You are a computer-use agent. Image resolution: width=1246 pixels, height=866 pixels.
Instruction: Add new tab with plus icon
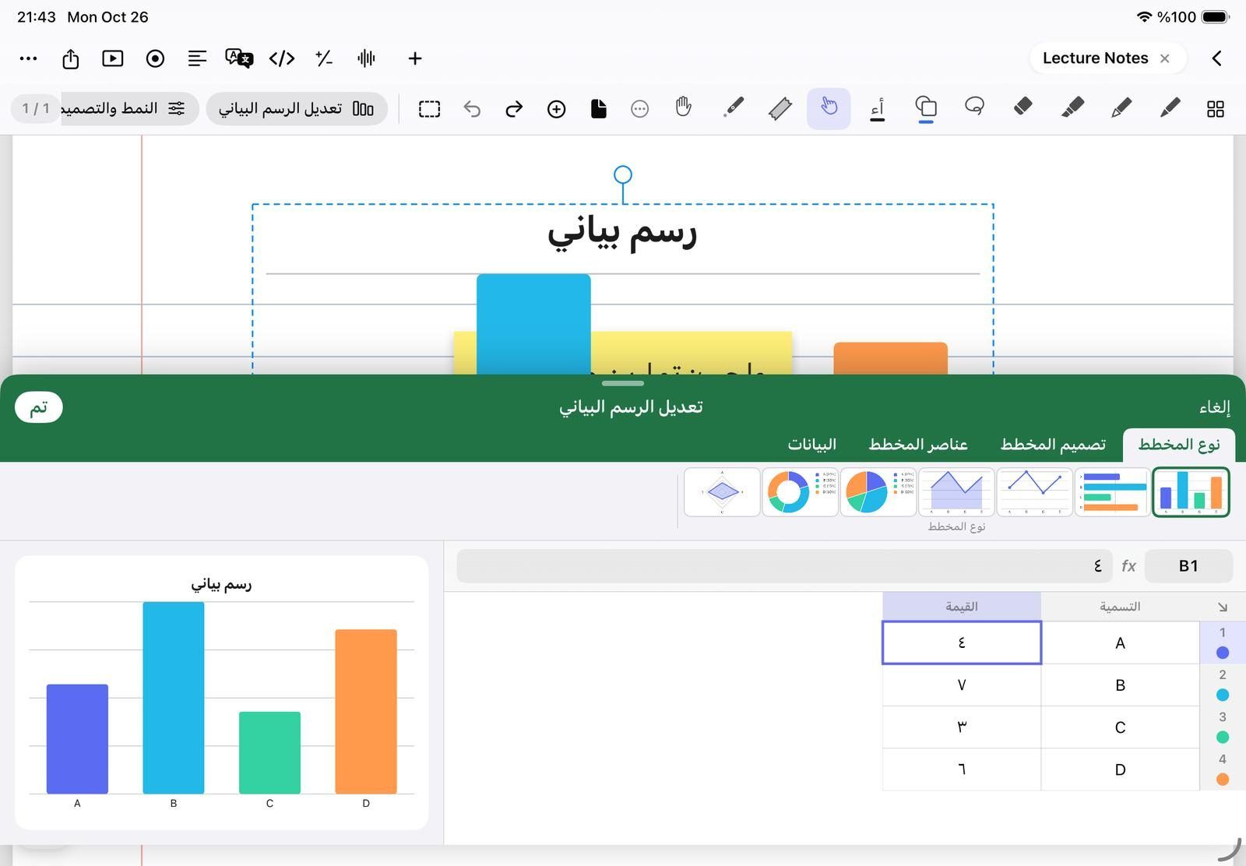tap(415, 58)
